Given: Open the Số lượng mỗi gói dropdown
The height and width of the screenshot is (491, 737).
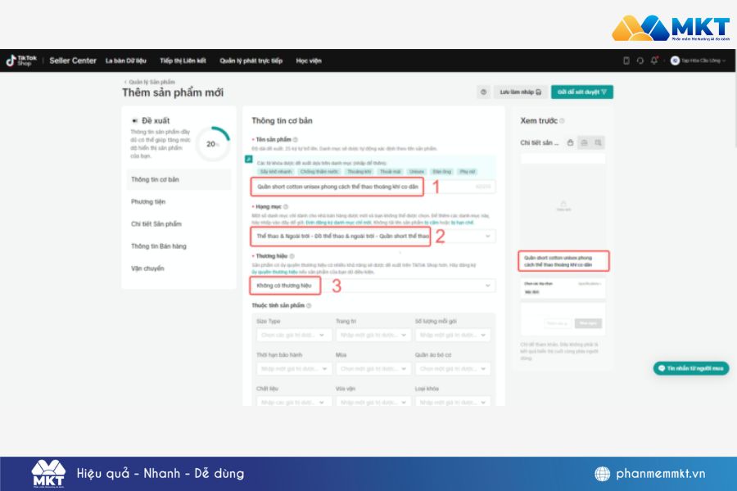Looking at the screenshot, I should [x=453, y=335].
